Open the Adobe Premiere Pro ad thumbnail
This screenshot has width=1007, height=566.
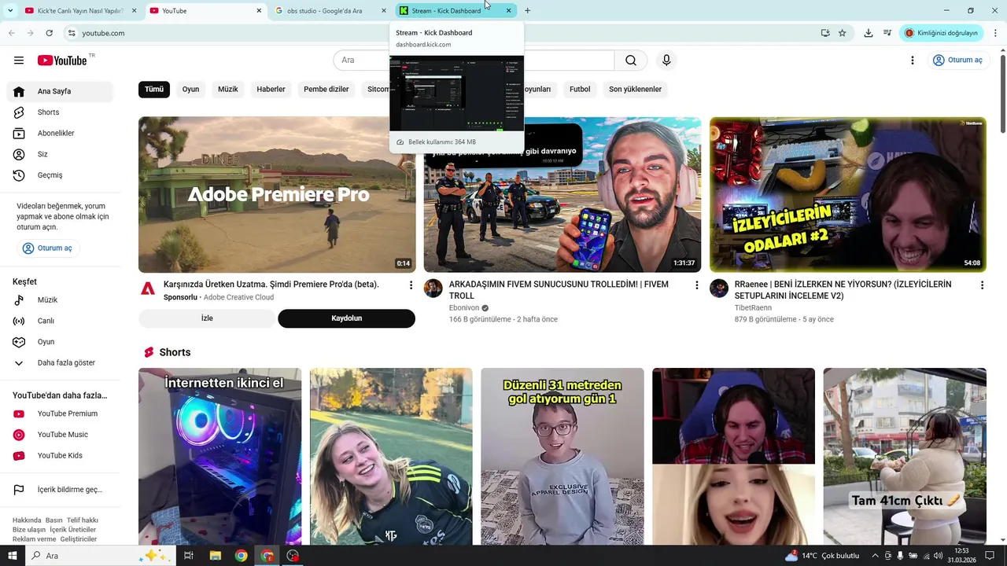pos(277,194)
